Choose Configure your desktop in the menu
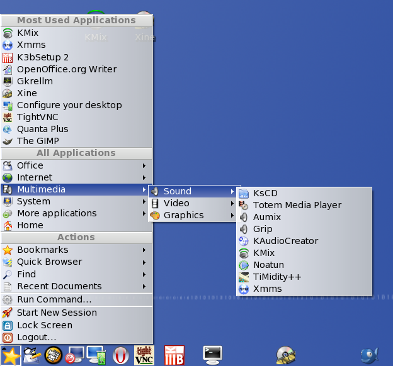This screenshot has width=393, height=366. coord(76,106)
